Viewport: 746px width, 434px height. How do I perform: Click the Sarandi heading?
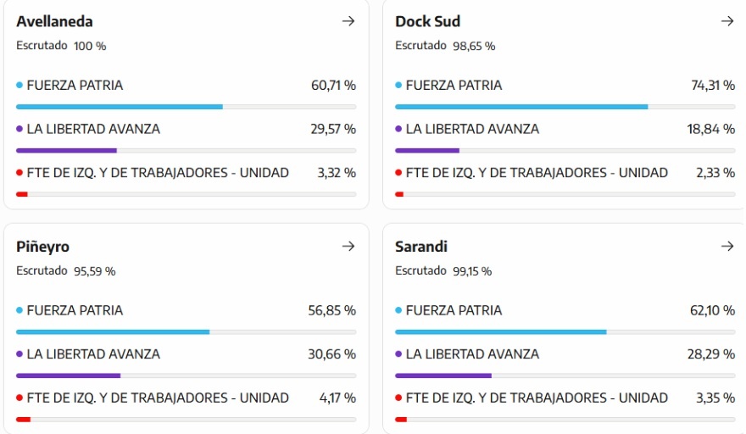click(420, 247)
